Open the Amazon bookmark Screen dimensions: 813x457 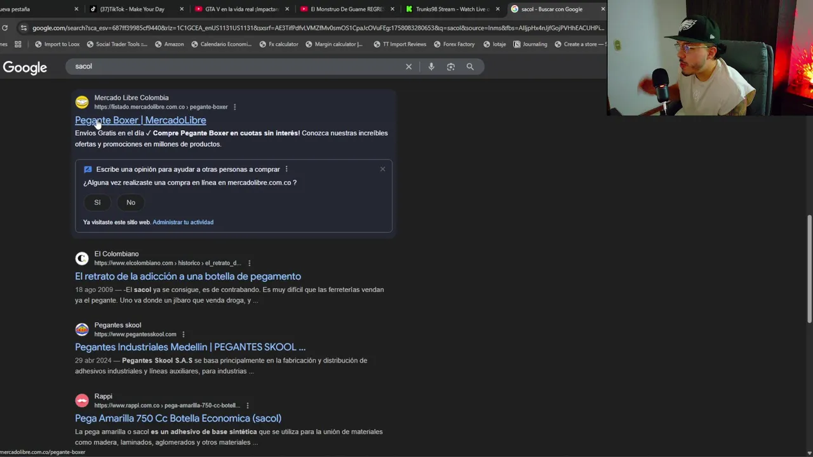tap(169, 44)
